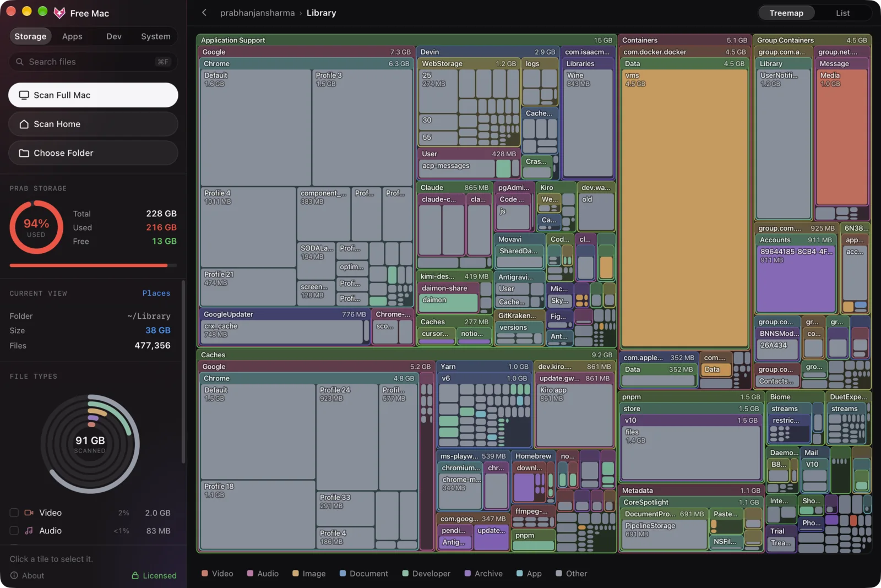This screenshot has width=881, height=588.
Task: Toggle the Video file type checkbox
Action: 14,513
